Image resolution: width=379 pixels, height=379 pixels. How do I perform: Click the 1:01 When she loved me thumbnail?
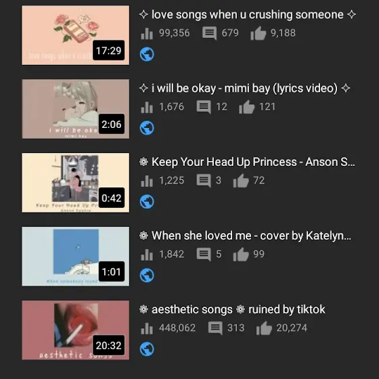pos(75,257)
